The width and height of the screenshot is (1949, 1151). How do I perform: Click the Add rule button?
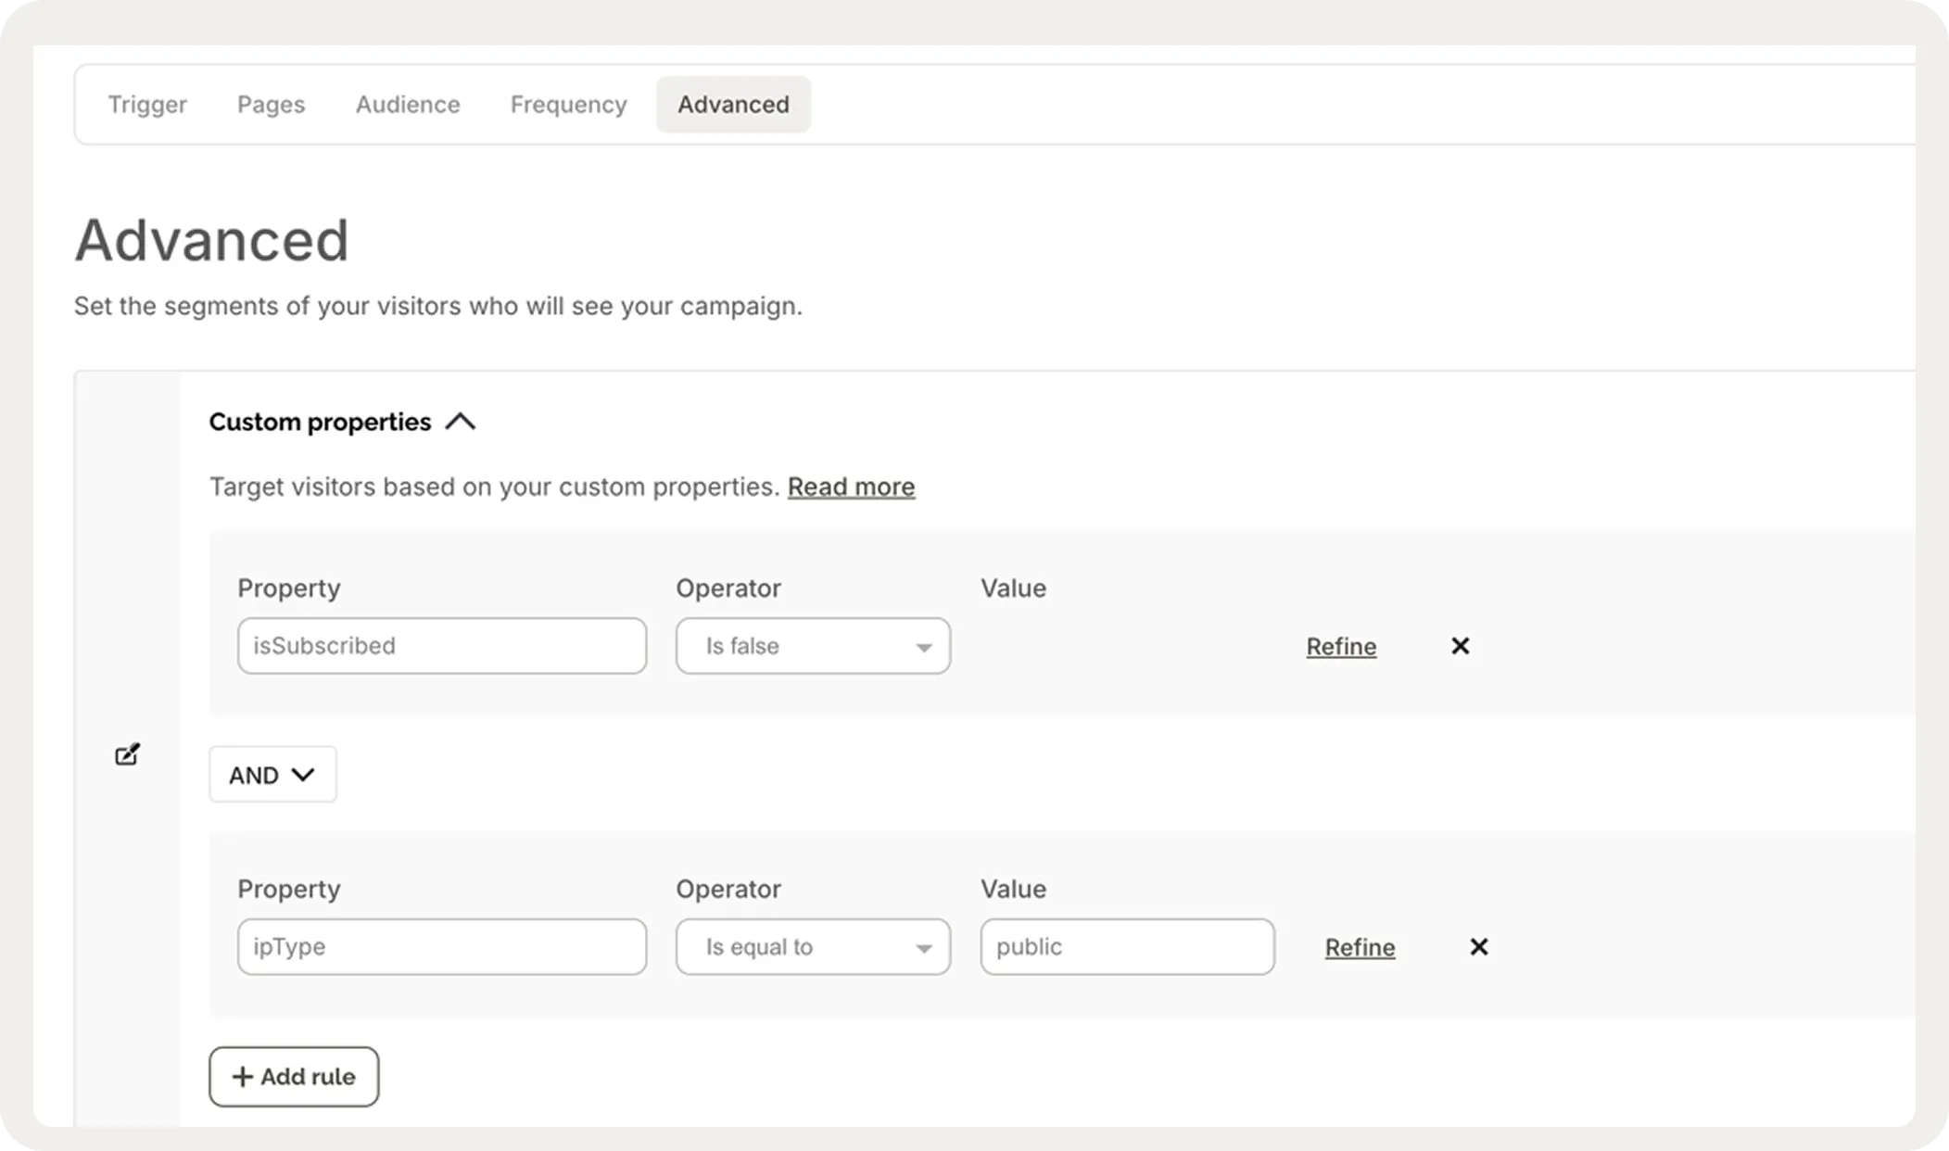click(294, 1076)
